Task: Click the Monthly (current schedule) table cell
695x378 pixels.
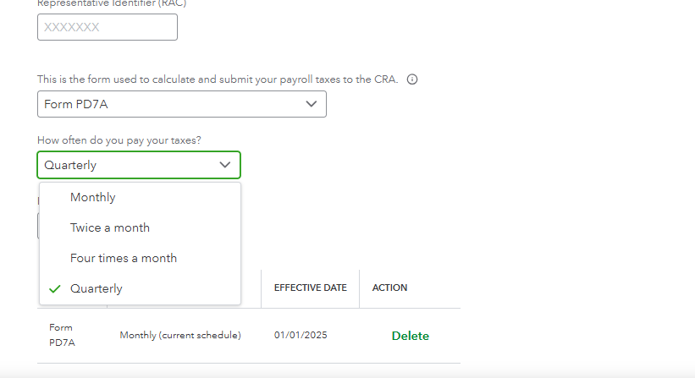Action: tap(180, 335)
